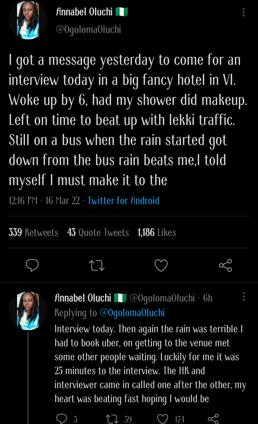Share the main tweet
The width and height of the screenshot is (258, 424).
coord(225,265)
